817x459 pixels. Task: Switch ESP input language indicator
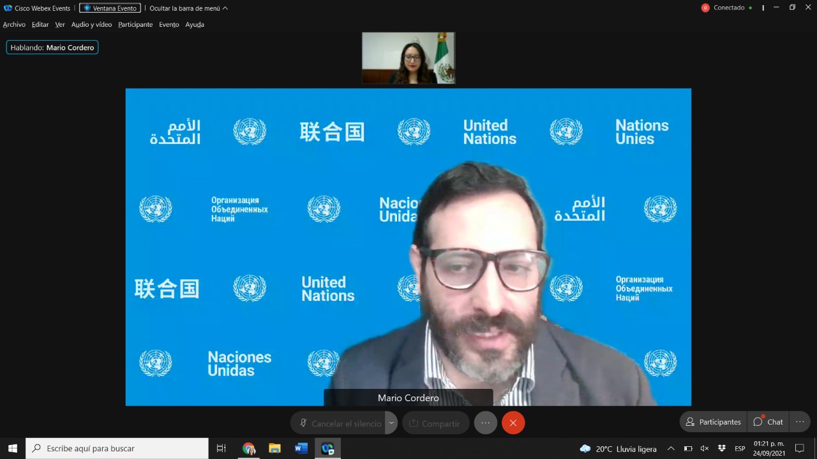tap(740, 449)
